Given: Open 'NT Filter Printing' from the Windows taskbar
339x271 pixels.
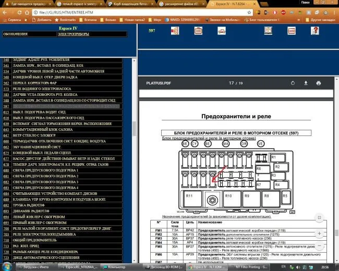Looking at the screenshot, I should point(248,267).
